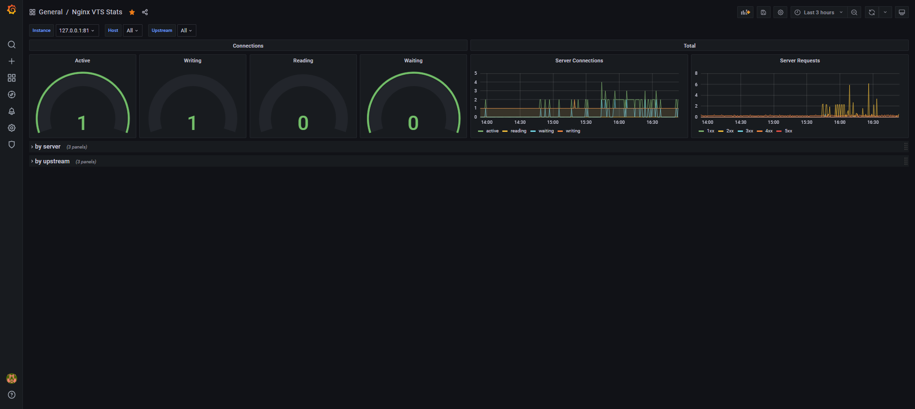The height and width of the screenshot is (409, 915).
Task: Open the Instance 127.0.0.1:81 dropdown
Action: (77, 30)
